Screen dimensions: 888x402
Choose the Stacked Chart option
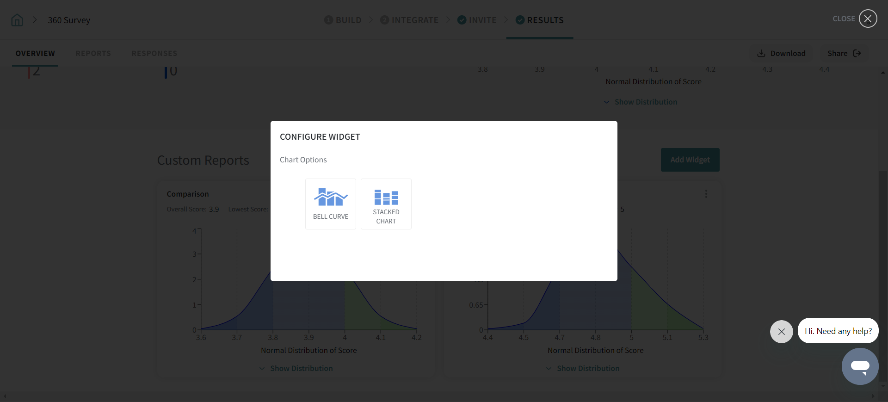click(x=386, y=204)
